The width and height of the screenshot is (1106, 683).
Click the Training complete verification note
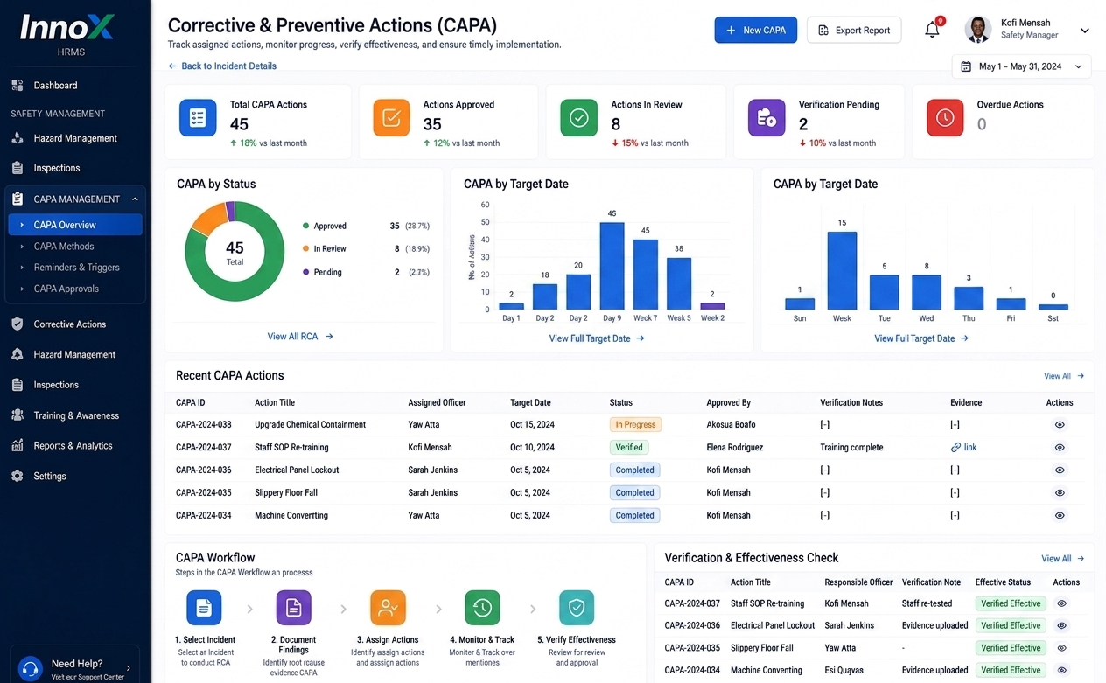pos(851,448)
